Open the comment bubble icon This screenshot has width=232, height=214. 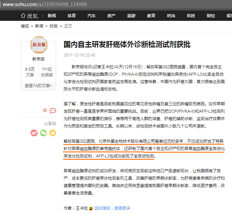pyautogui.click(x=53, y=111)
